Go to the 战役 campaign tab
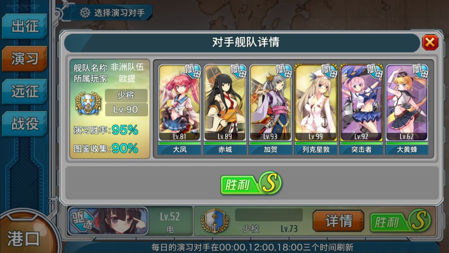This screenshot has height=253, width=449. 25,124
